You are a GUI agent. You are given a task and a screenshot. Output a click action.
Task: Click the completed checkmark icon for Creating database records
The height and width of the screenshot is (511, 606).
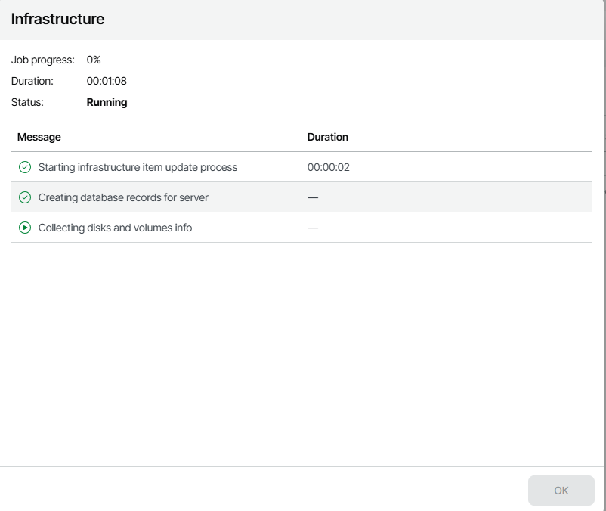point(25,197)
